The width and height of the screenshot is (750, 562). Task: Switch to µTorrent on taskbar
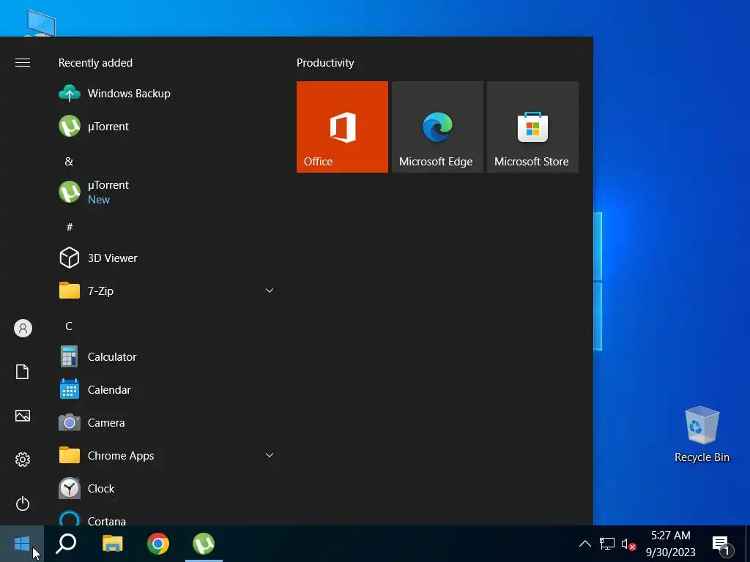click(x=204, y=544)
